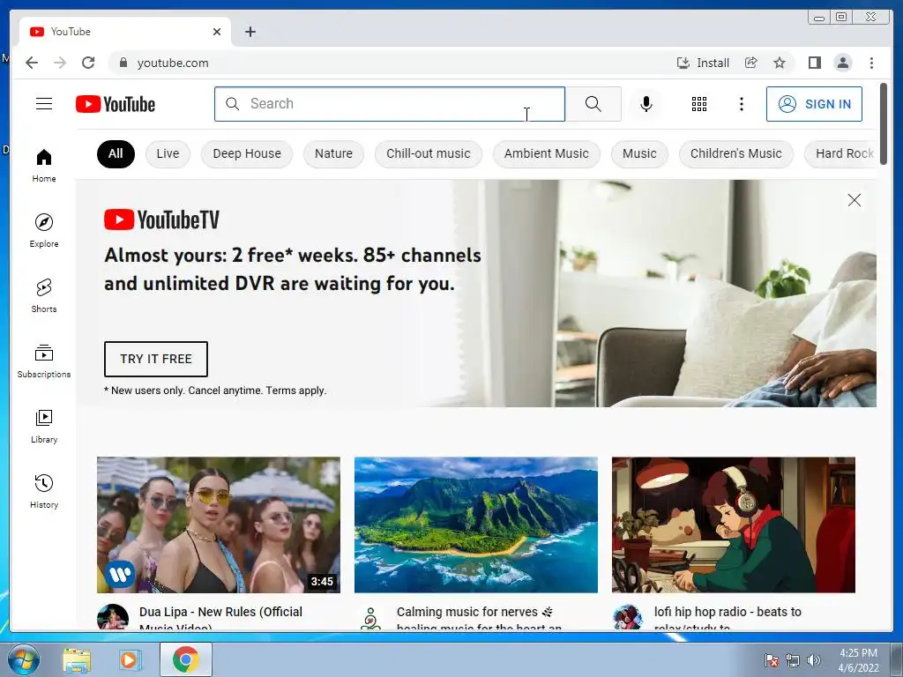
Task: Open the volume speaker tray icon
Action: tap(814, 660)
